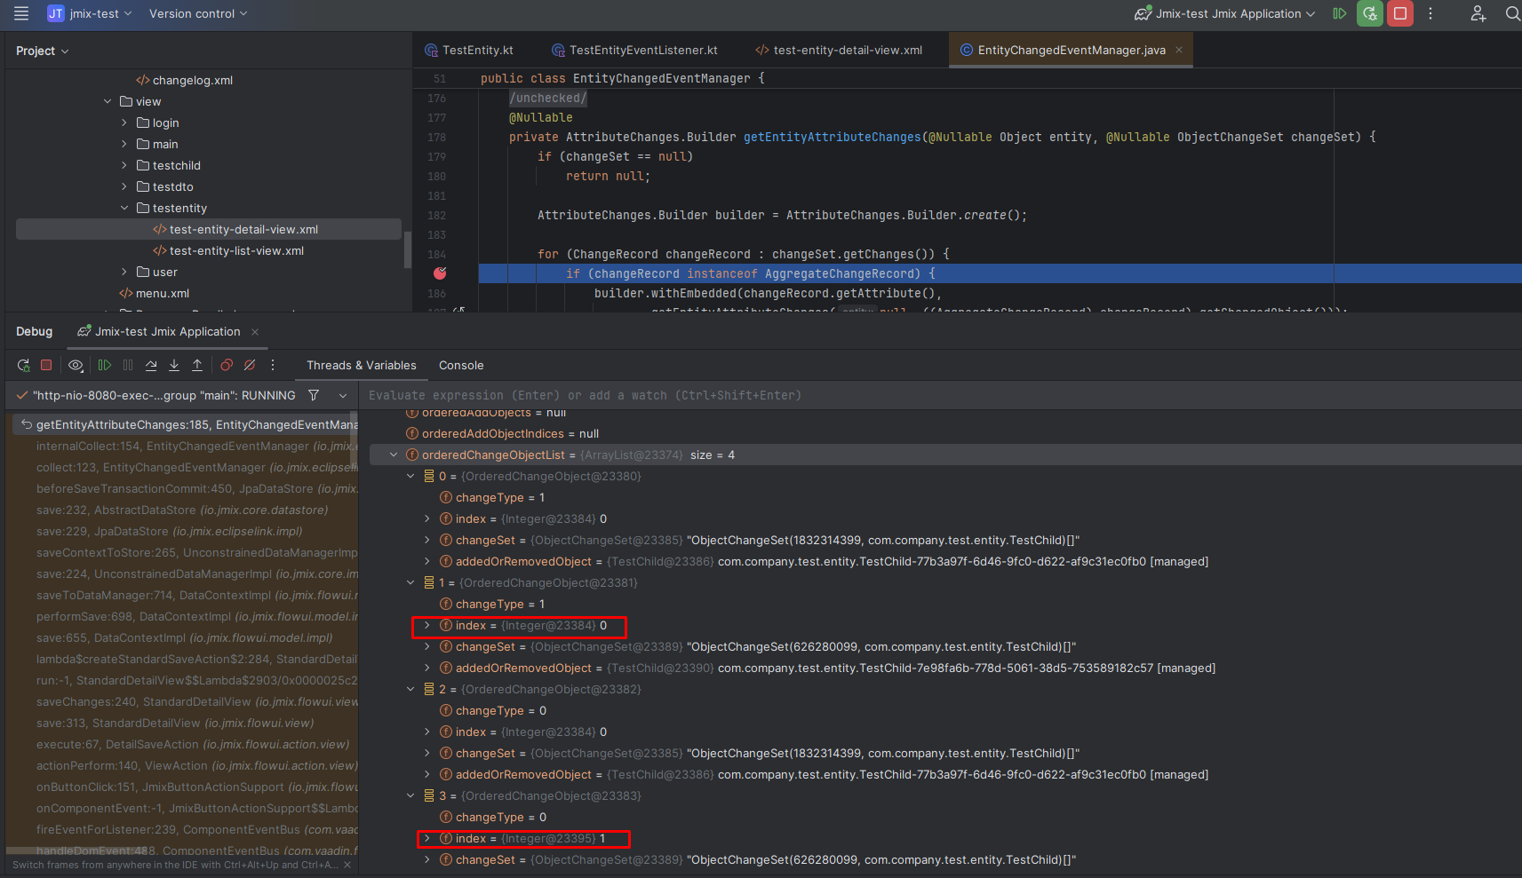Viewport: 1522px width, 878px height.
Task: Click the eye icon in debug toolbar
Action: 76,365
